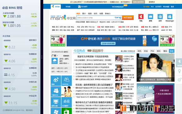Open the SNS interaction tile
This screenshot has width=182, height=114.
coord(67,80)
